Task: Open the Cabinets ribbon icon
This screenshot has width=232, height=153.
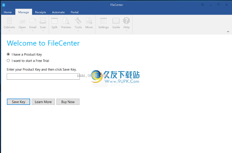Action: pyautogui.click(x=9, y=21)
